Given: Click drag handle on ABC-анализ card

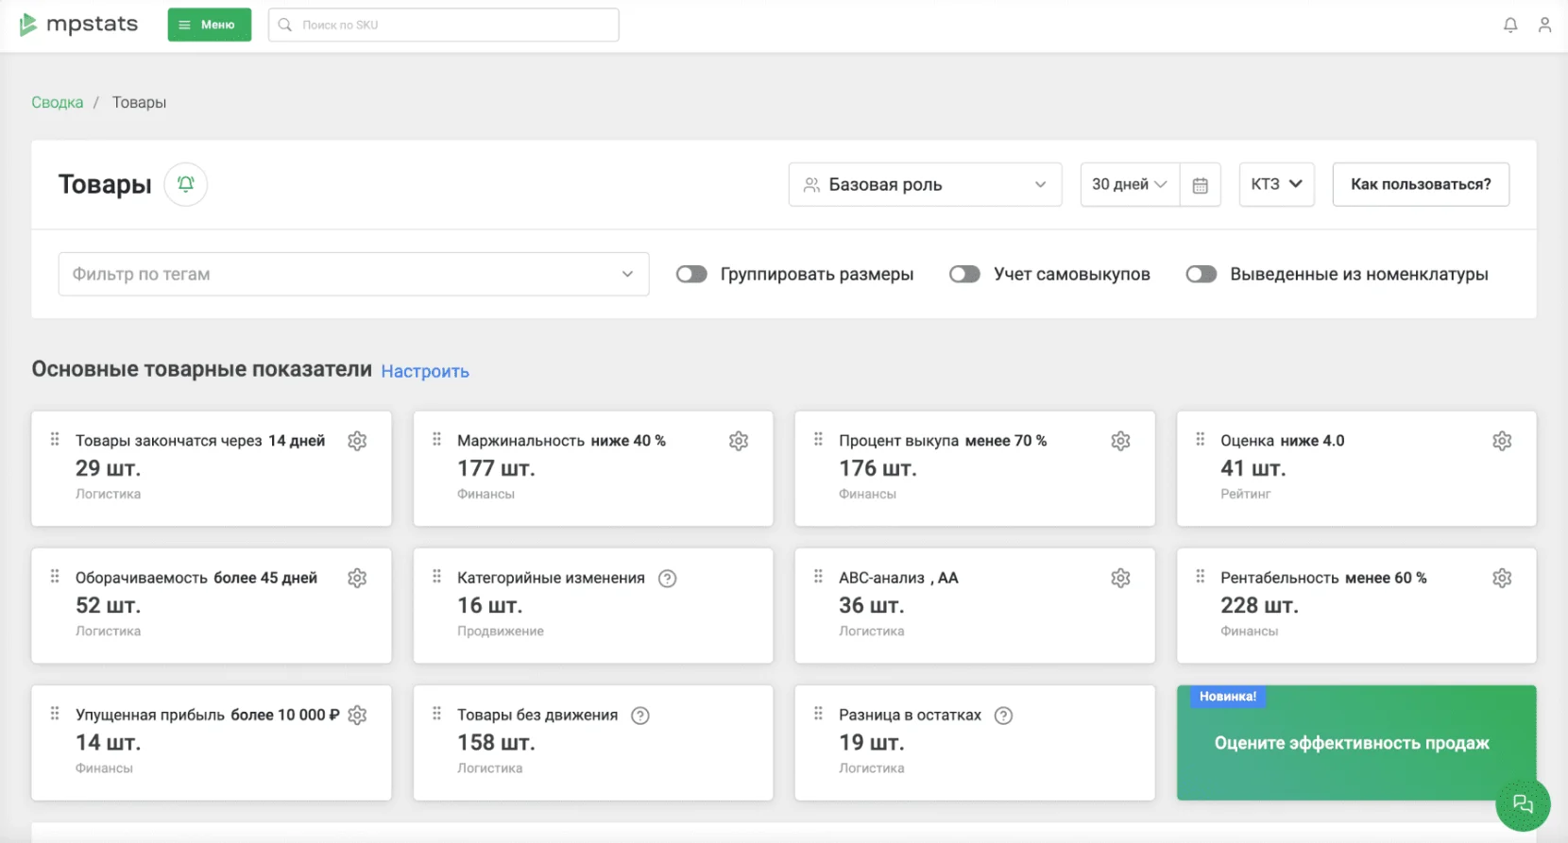Looking at the screenshot, I should coord(818,577).
